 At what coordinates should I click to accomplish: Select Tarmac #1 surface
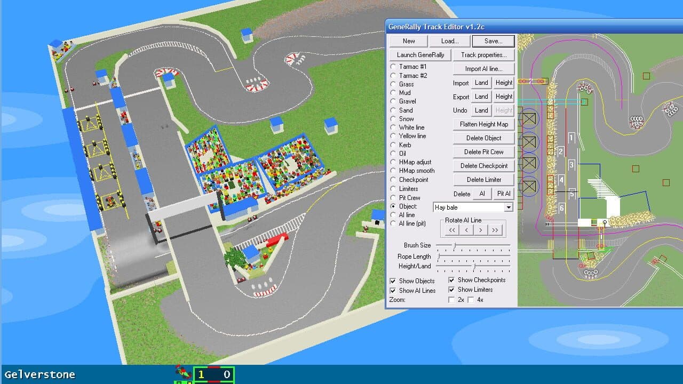(393, 67)
